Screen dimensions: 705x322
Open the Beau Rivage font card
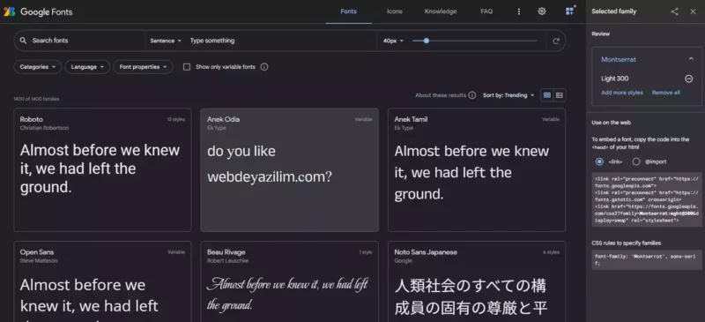[290, 281]
